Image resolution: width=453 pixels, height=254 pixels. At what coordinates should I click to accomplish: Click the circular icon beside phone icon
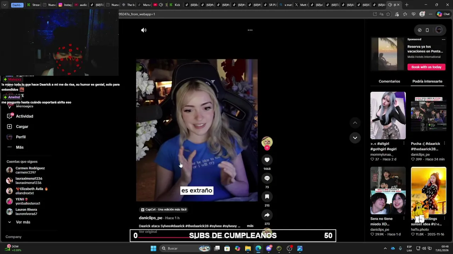tap(419, 30)
